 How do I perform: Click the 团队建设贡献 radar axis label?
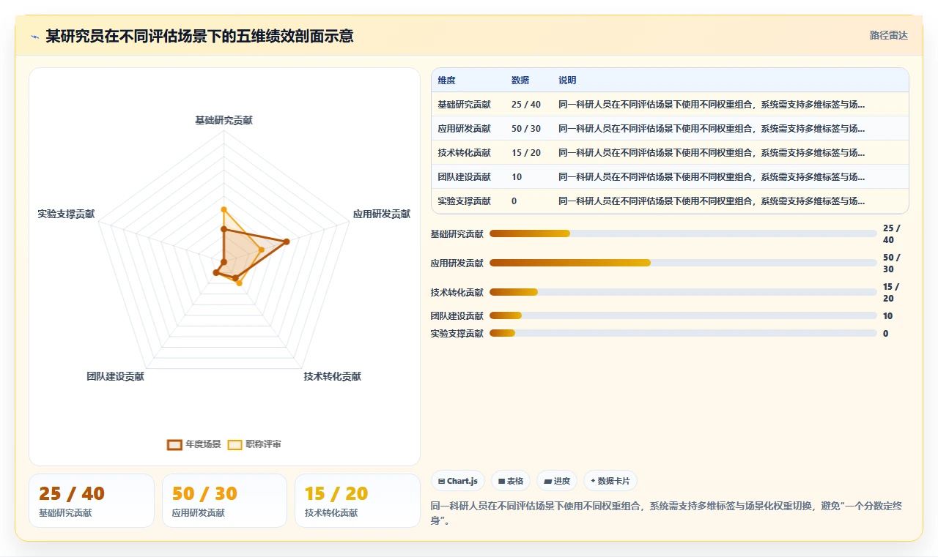[115, 377]
